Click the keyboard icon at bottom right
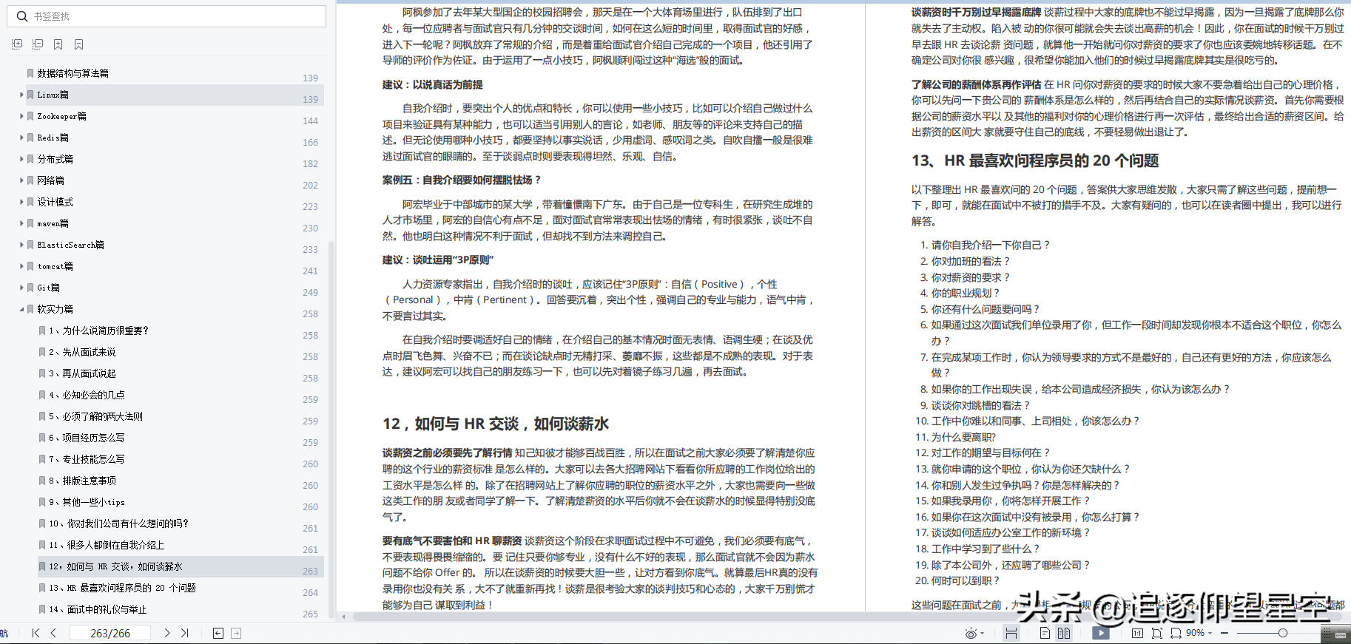This screenshot has height=644, width=1351. pos(1340,634)
